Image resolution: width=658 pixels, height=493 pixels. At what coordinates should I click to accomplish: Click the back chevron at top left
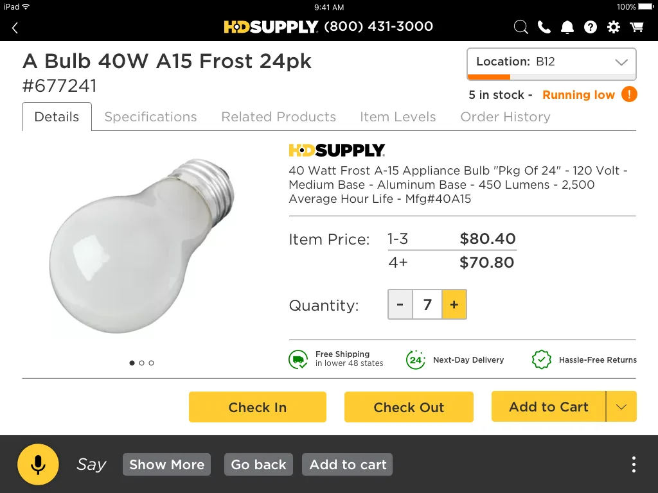(14, 27)
